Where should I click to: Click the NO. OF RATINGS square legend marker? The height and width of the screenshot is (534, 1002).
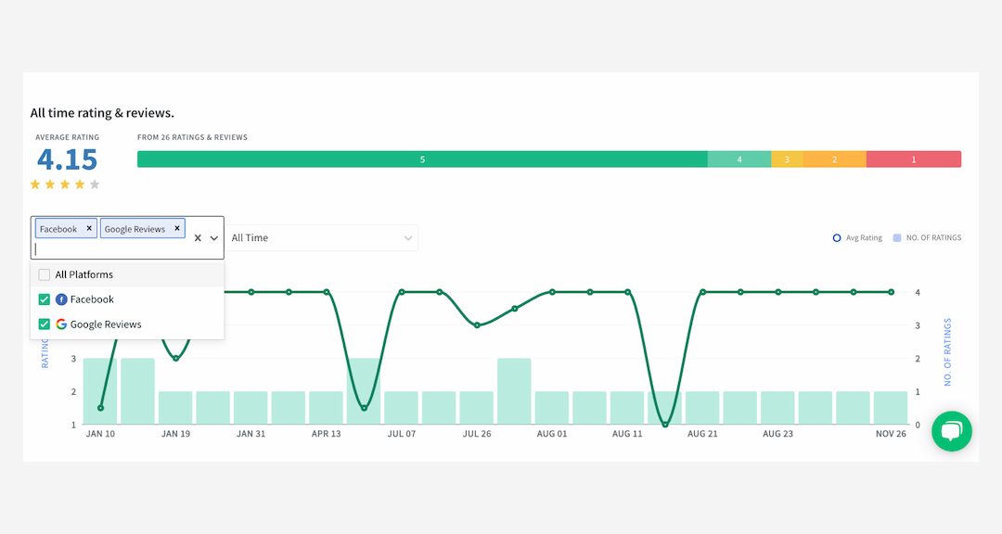pyautogui.click(x=896, y=237)
